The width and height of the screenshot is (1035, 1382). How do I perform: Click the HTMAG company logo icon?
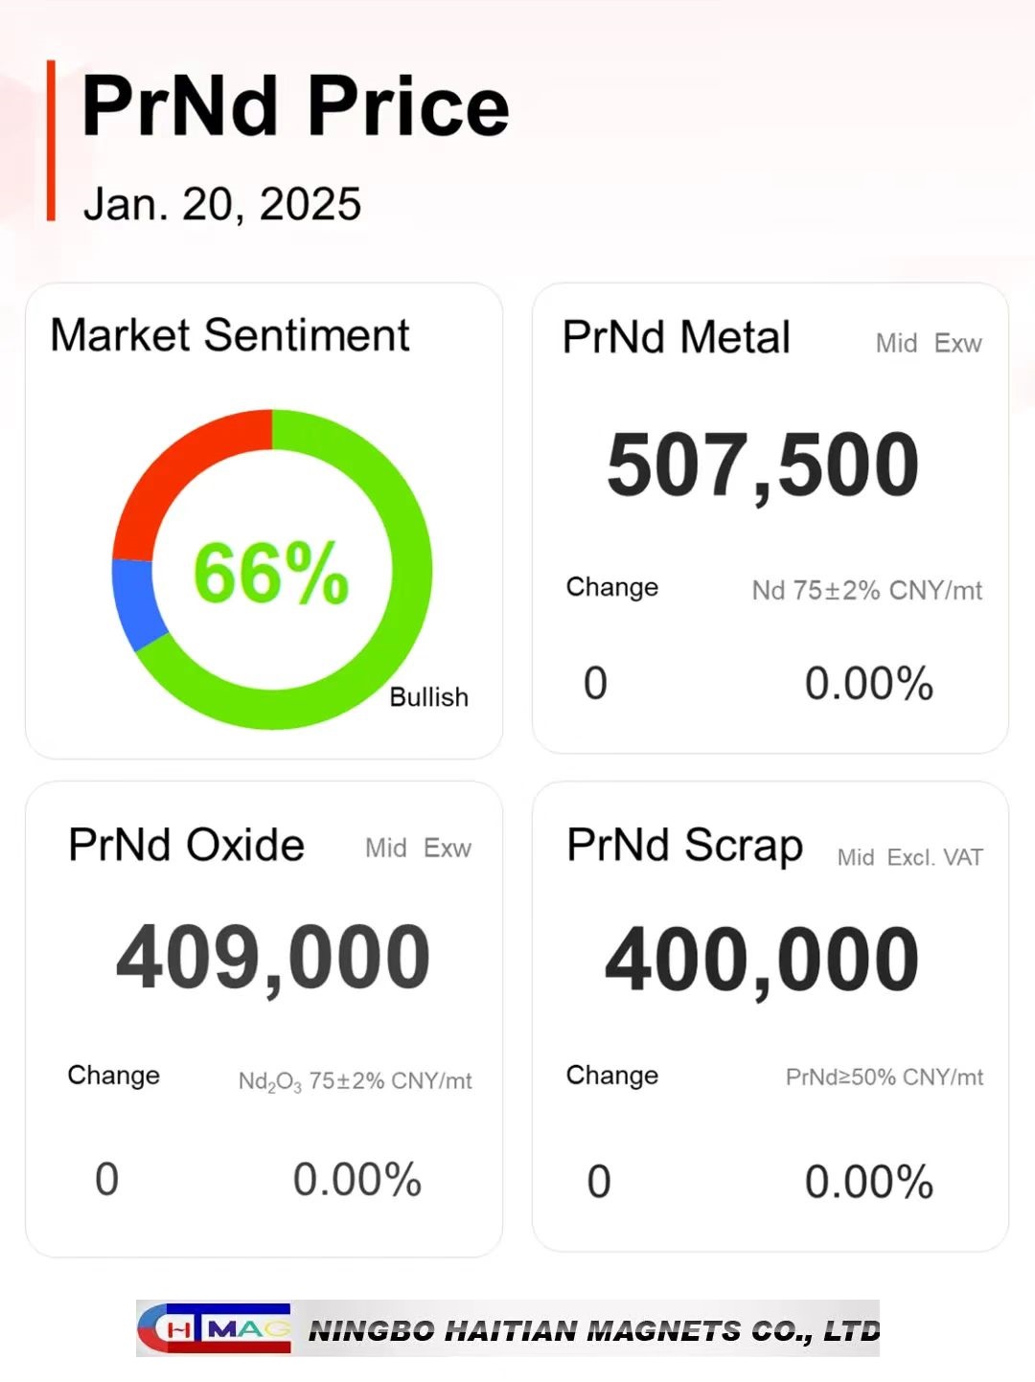point(214,1327)
